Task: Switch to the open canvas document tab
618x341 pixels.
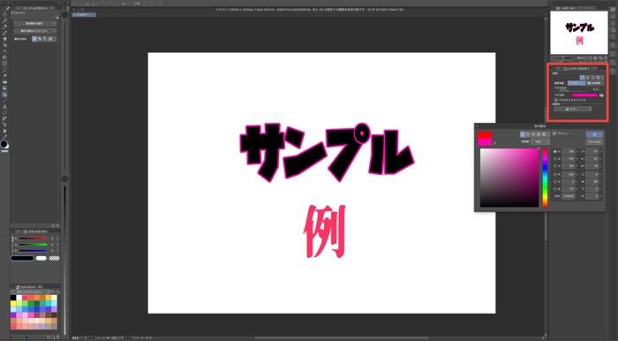Action: [84, 15]
